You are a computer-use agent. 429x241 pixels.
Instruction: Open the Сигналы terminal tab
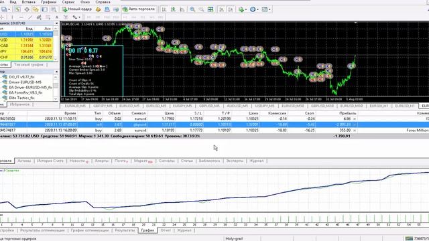pyautogui.click(x=167, y=161)
